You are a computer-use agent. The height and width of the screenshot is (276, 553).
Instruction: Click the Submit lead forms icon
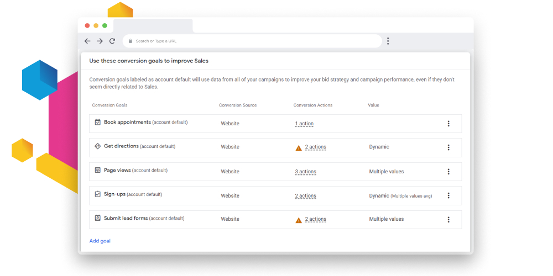[x=98, y=219]
